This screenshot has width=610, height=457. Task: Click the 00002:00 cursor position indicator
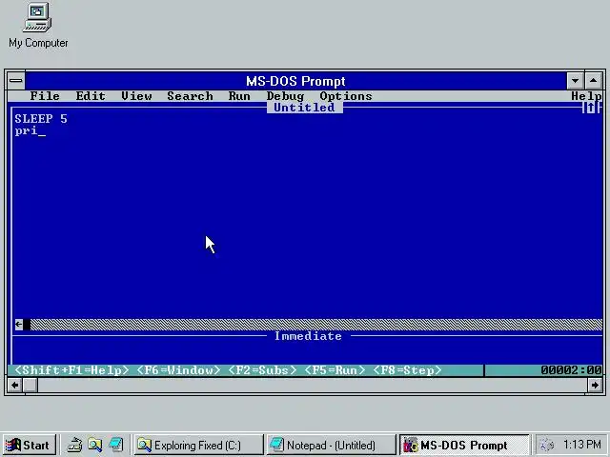[571, 370]
